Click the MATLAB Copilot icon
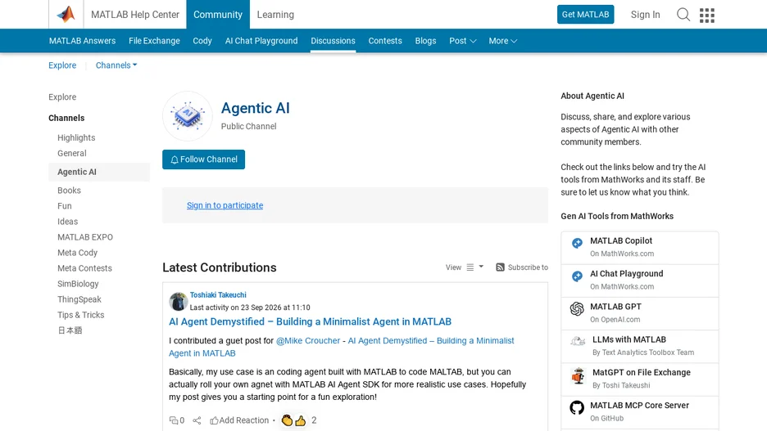Image resolution: width=767 pixels, height=431 pixels. click(577, 243)
